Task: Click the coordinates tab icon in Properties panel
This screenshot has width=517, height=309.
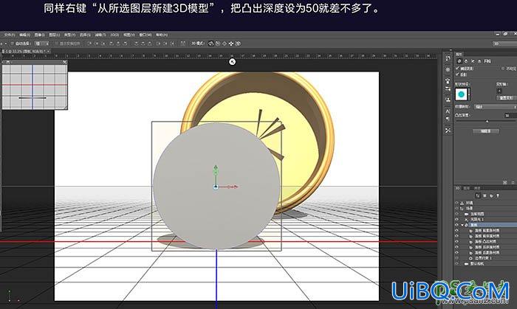Action: coord(479,61)
